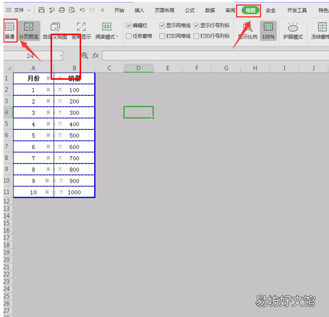
Task: Redo the last action
Action: click(x=92, y=10)
